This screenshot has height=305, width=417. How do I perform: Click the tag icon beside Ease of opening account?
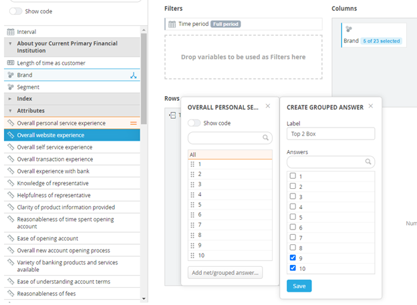(11, 238)
